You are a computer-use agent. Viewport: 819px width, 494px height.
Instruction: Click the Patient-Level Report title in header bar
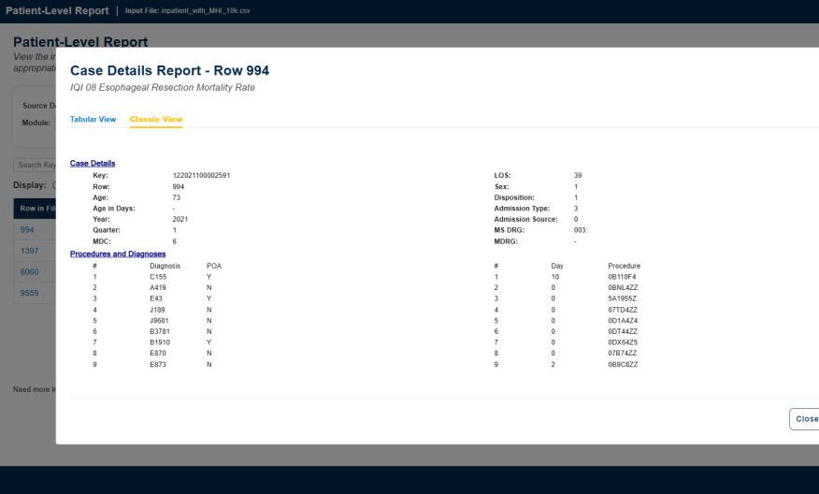point(56,10)
